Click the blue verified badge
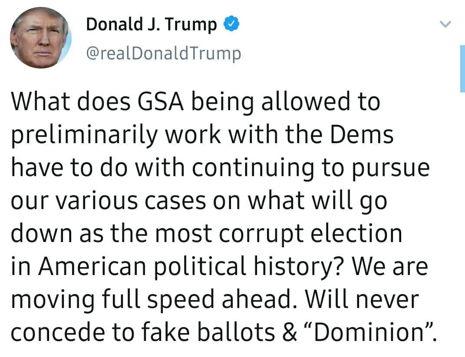Screen dimensions: 465x357 pos(230,25)
